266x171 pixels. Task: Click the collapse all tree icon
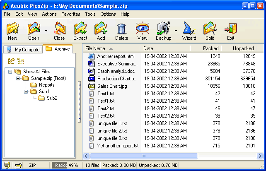[21, 61]
